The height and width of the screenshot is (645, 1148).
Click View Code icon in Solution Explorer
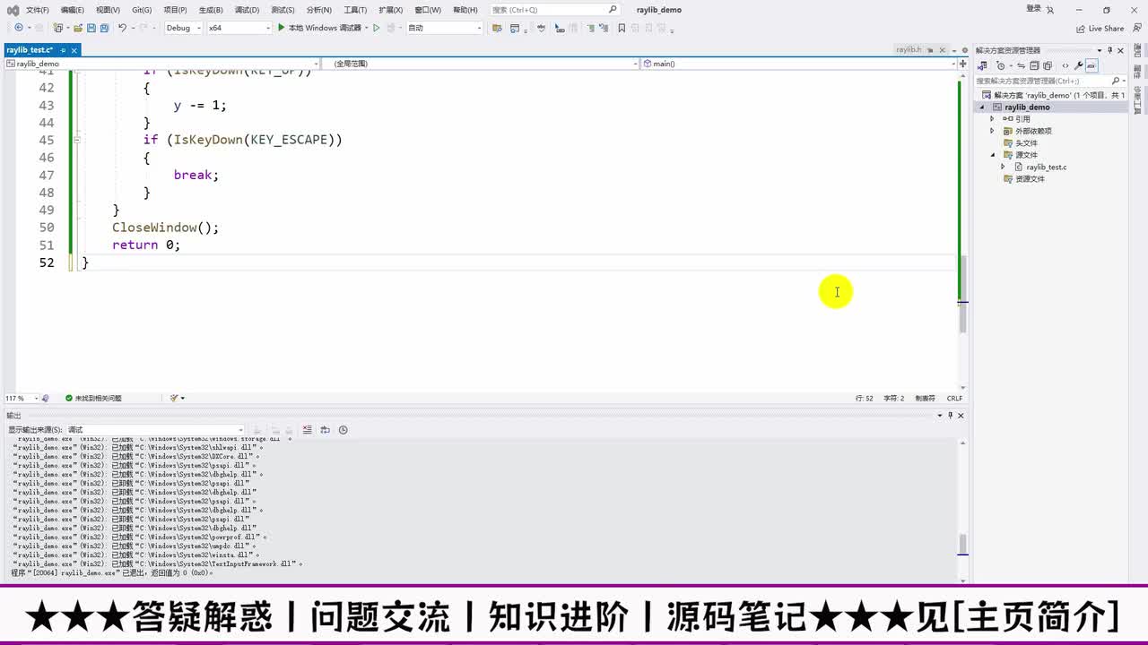1065,65
